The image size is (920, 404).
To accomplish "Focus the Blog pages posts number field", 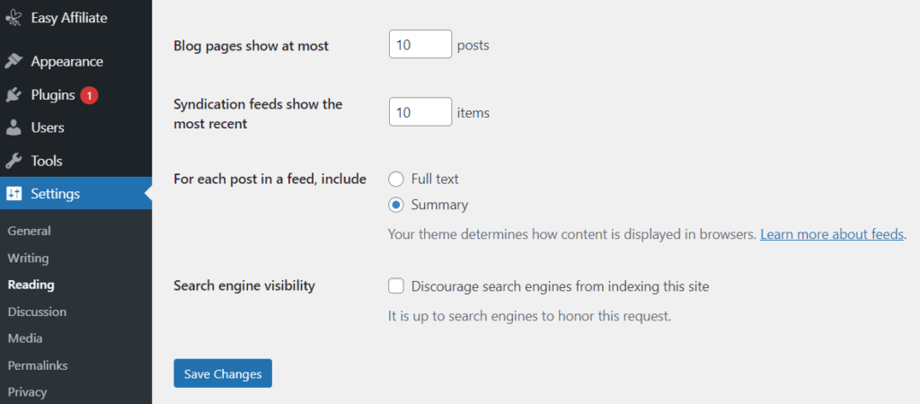I will (x=420, y=45).
